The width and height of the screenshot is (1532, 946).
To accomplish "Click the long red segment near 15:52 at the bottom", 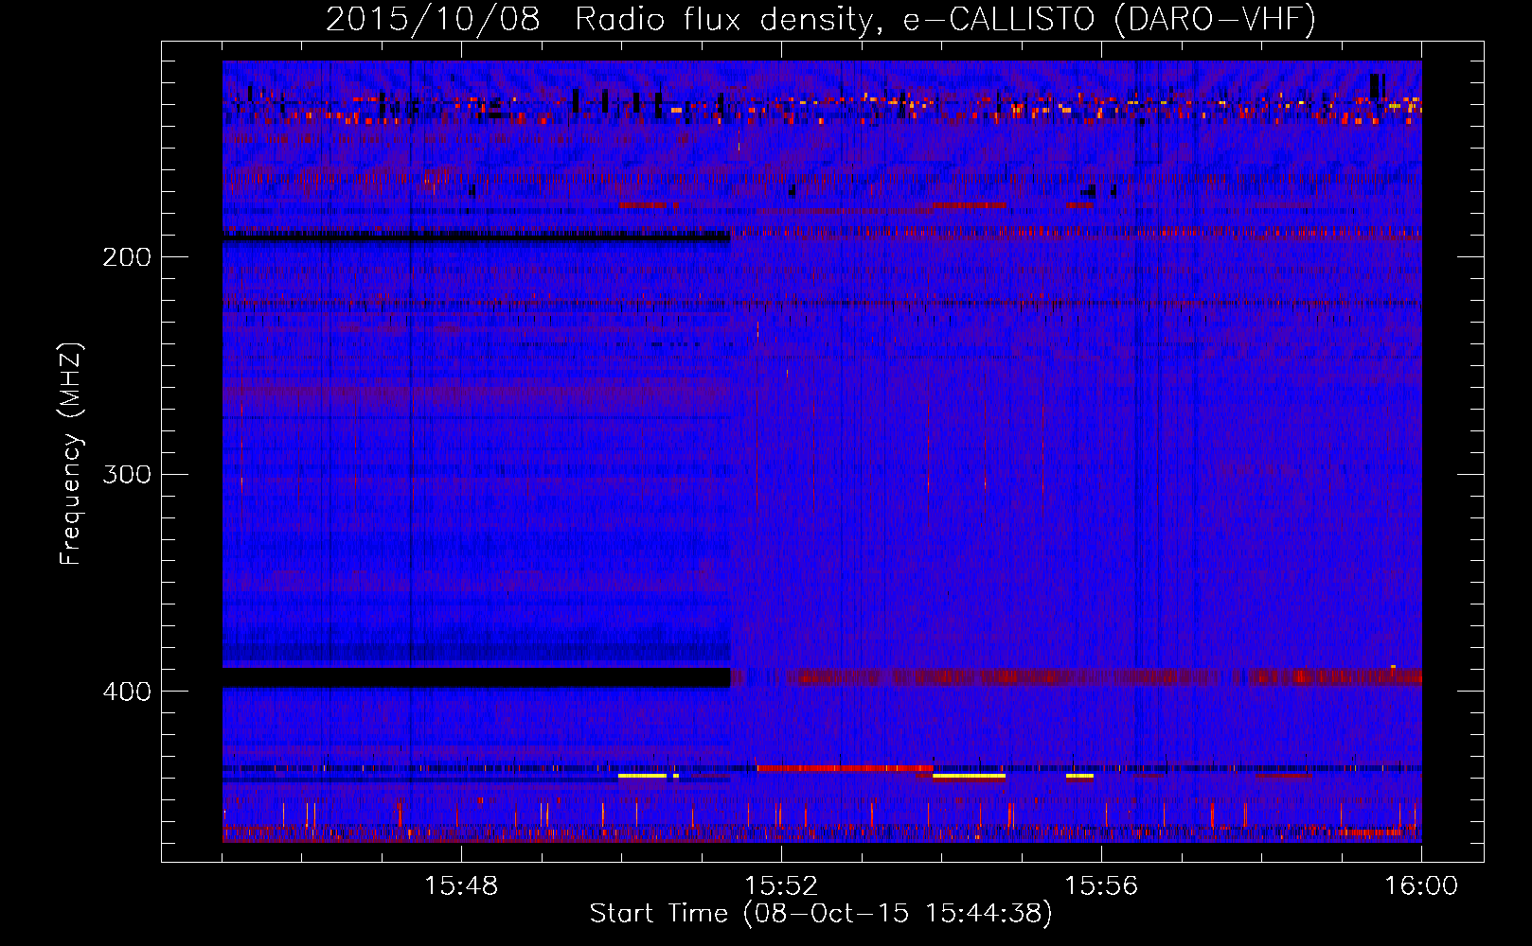I will (845, 768).
